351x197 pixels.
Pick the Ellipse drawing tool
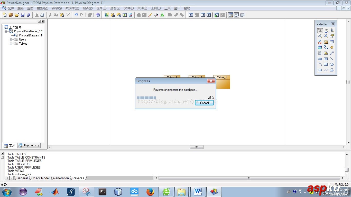332,64
